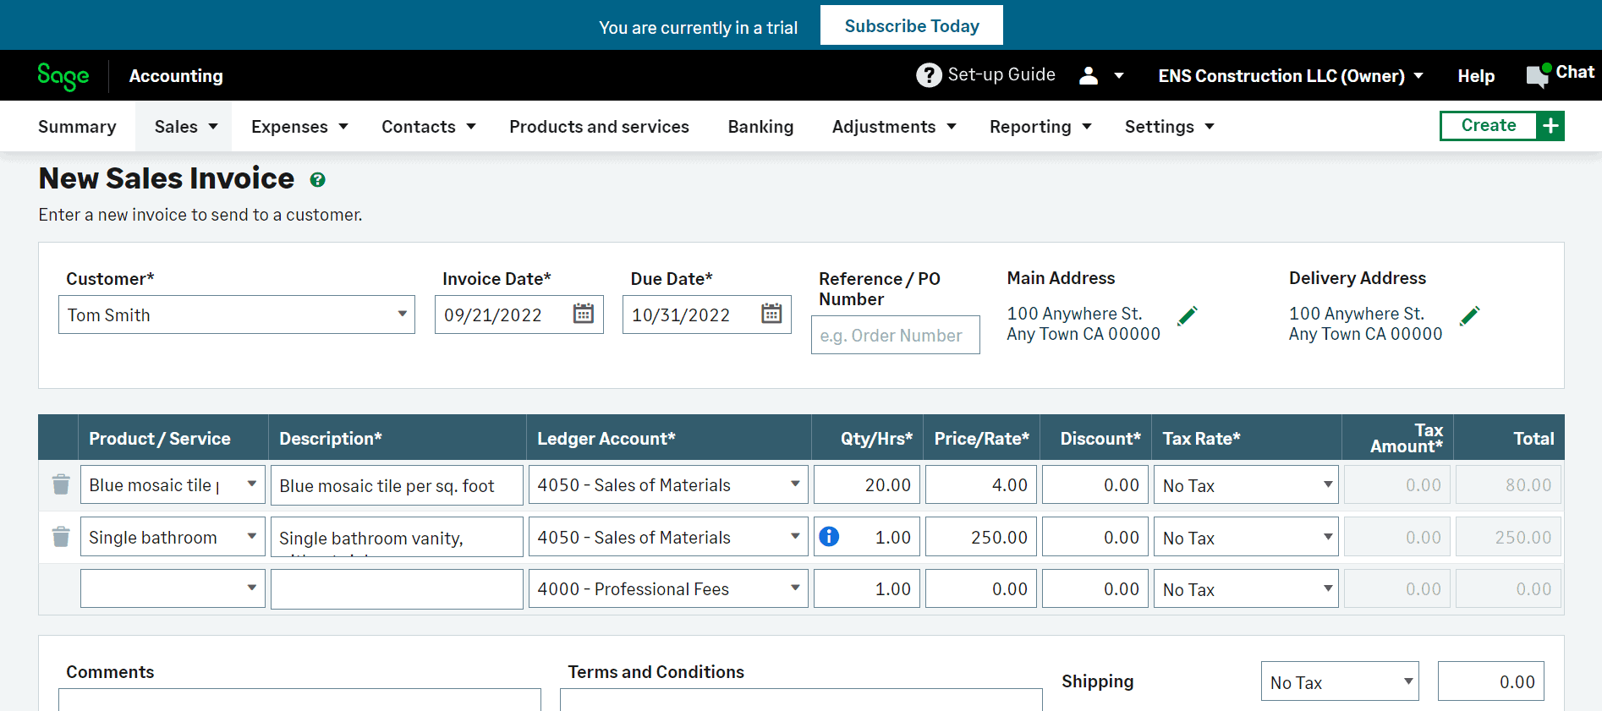Click the Comments text area
Screen dimensions: 1602x711
coord(299,700)
